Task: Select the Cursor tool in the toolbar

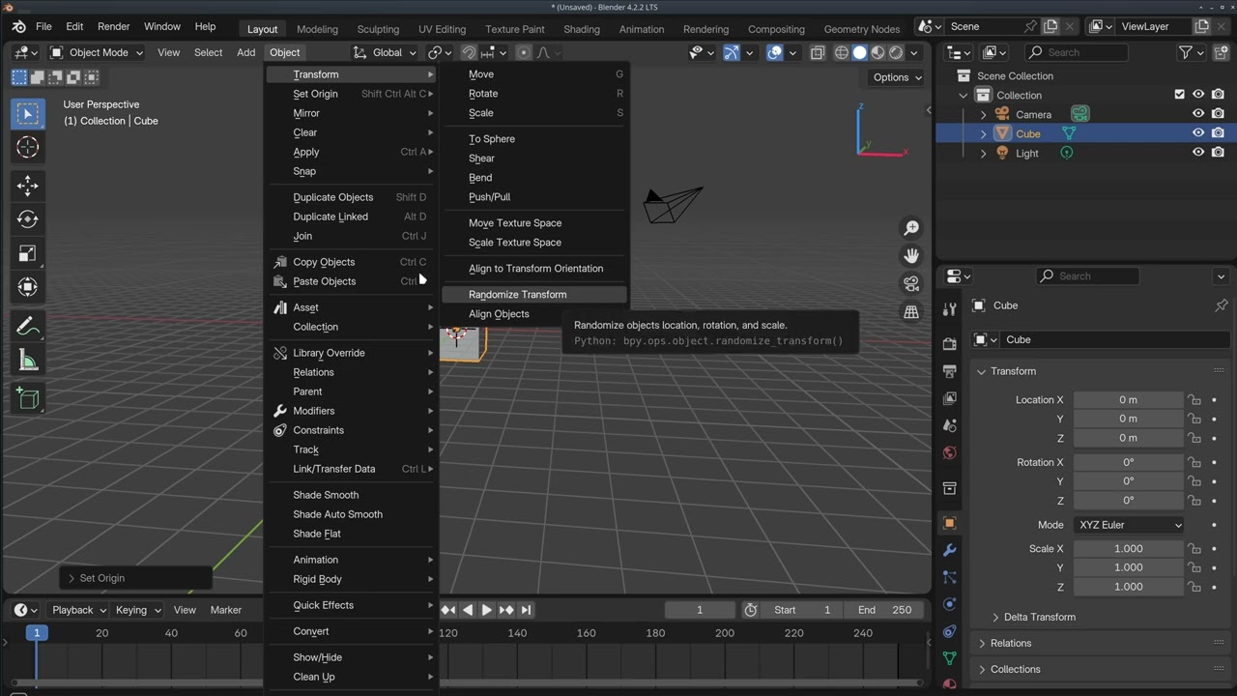Action: (27, 147)
